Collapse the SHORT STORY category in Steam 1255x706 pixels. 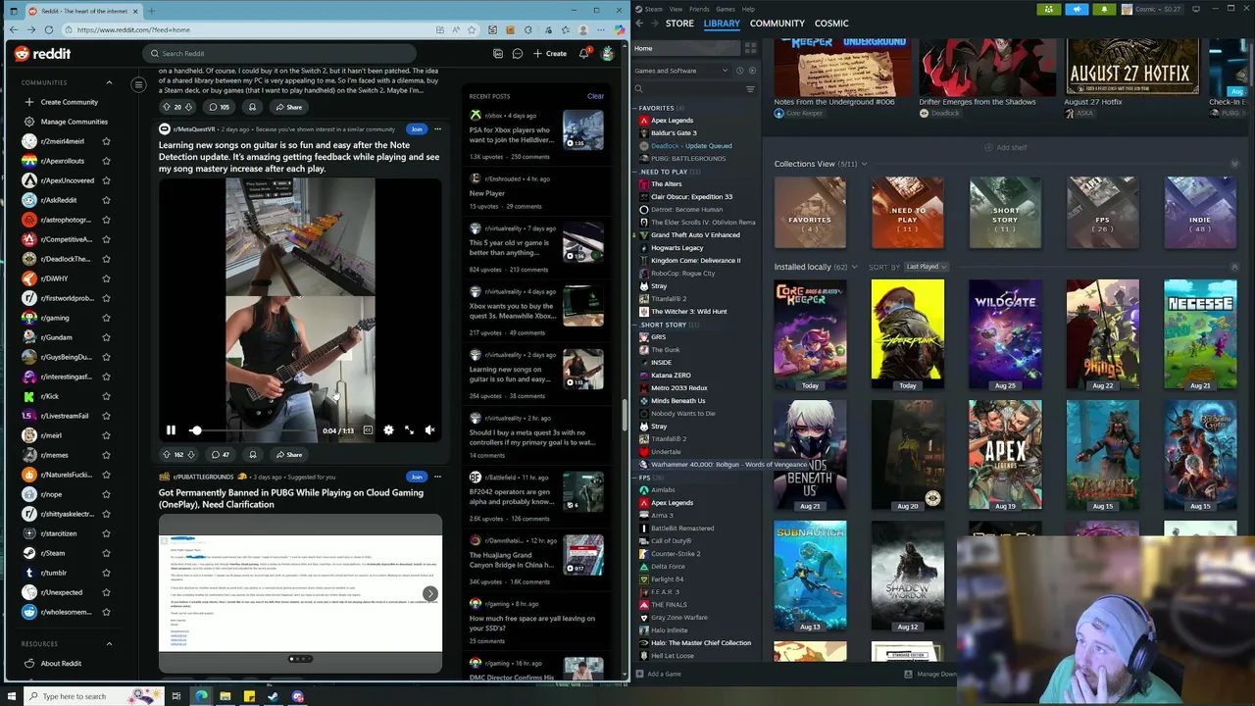click(635, 325)
